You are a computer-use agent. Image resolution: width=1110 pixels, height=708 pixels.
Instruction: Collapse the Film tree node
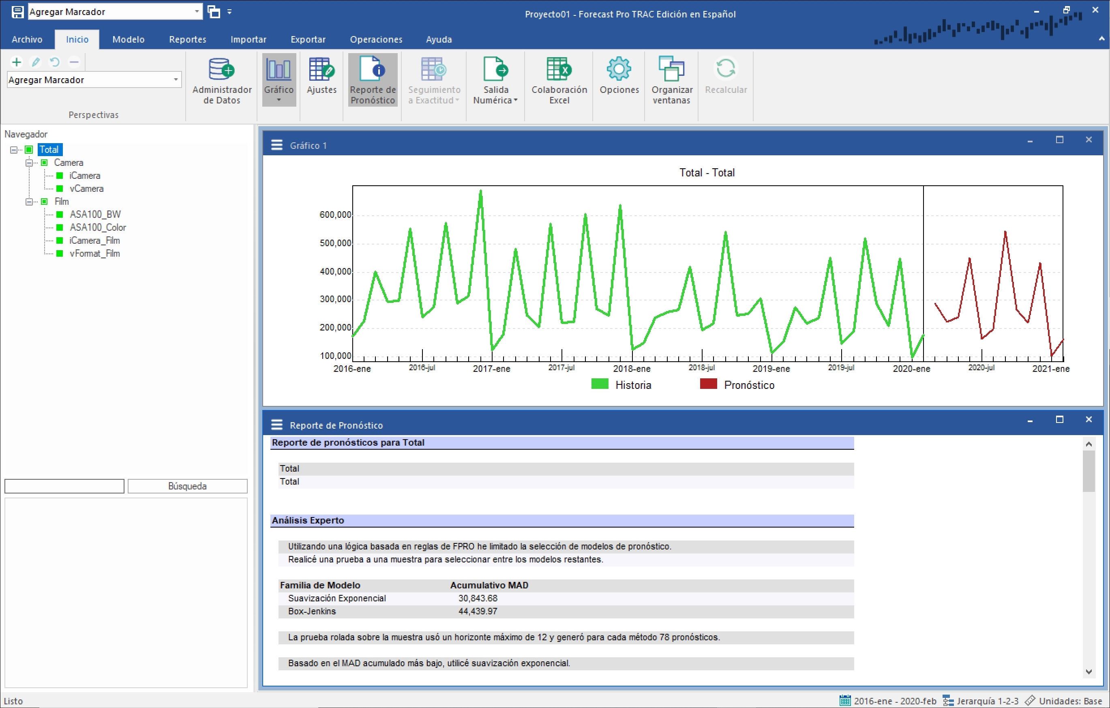click(x=29, y=202)
